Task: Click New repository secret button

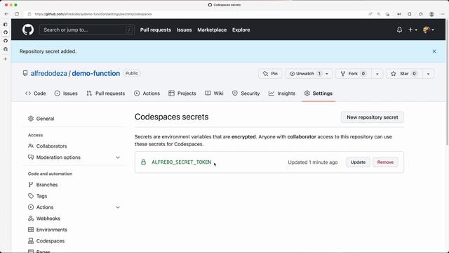Action: coord(373,117)
